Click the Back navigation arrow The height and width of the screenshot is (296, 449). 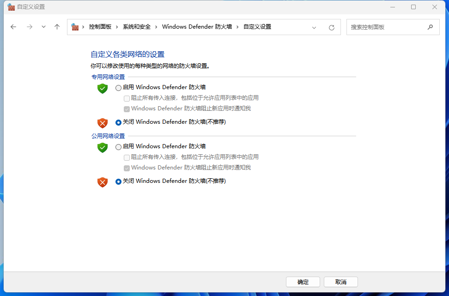[13, 27]
